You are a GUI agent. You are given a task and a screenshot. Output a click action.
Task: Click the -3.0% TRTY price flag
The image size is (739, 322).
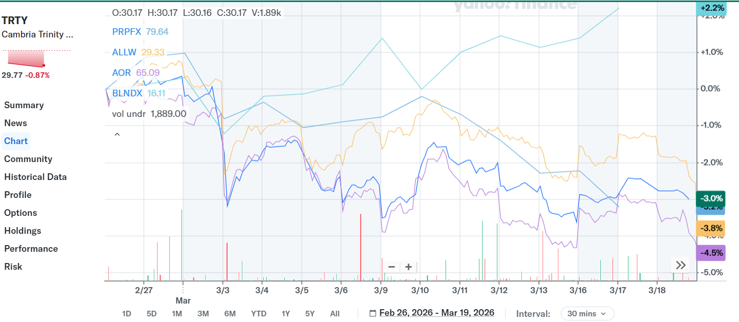coord(711,198)
